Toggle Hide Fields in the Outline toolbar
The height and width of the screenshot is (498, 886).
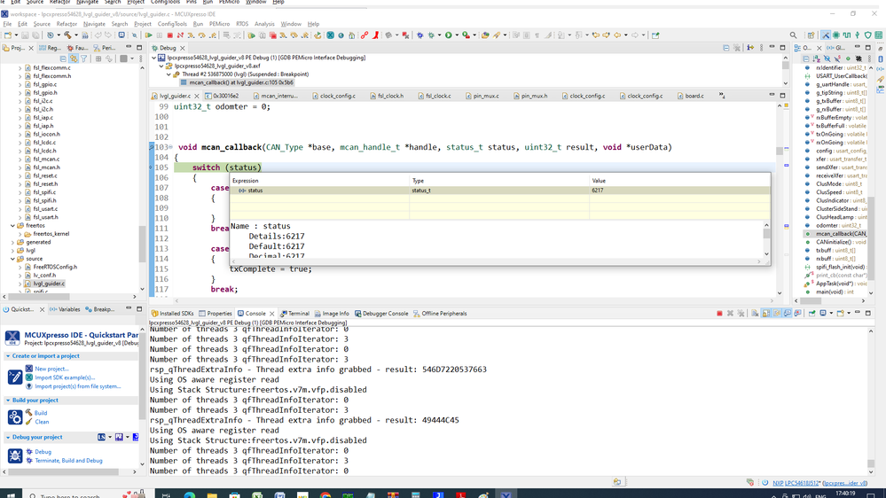pos(827,58)
